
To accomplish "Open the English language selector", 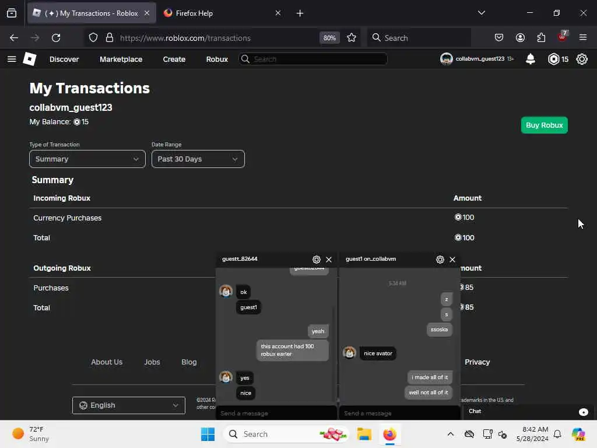I will point(129,405).
